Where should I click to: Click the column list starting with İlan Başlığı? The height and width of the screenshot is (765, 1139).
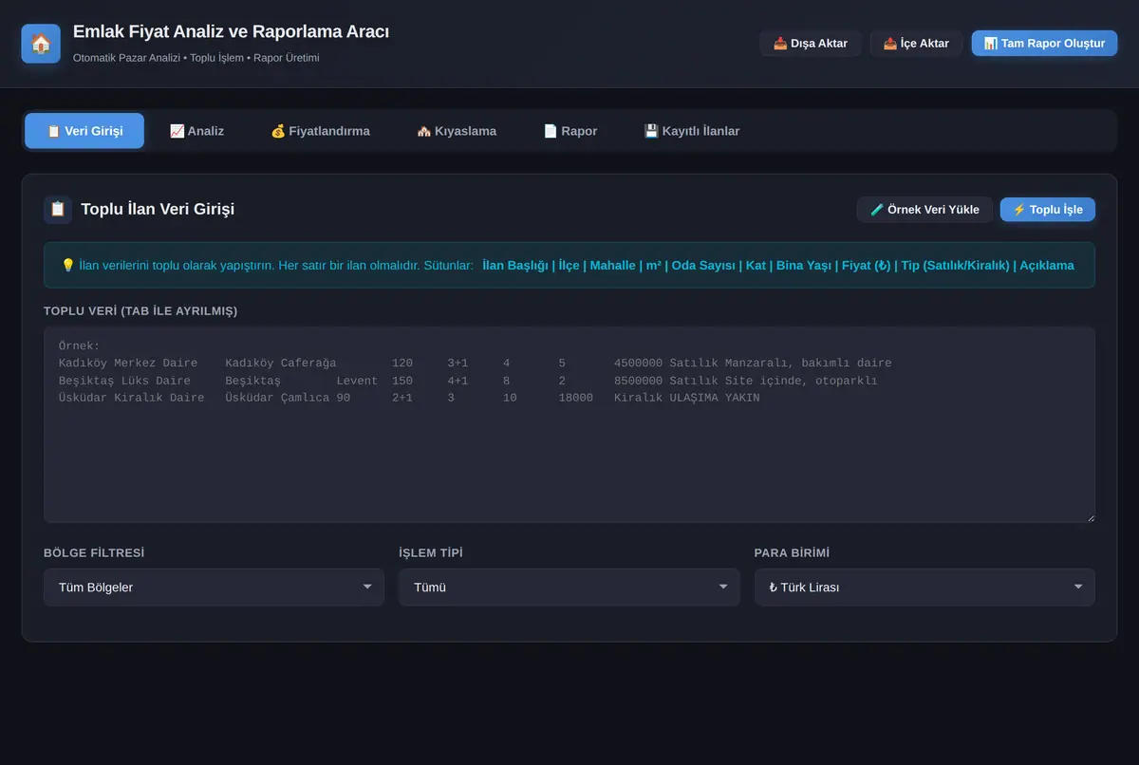tap(778, 266)
